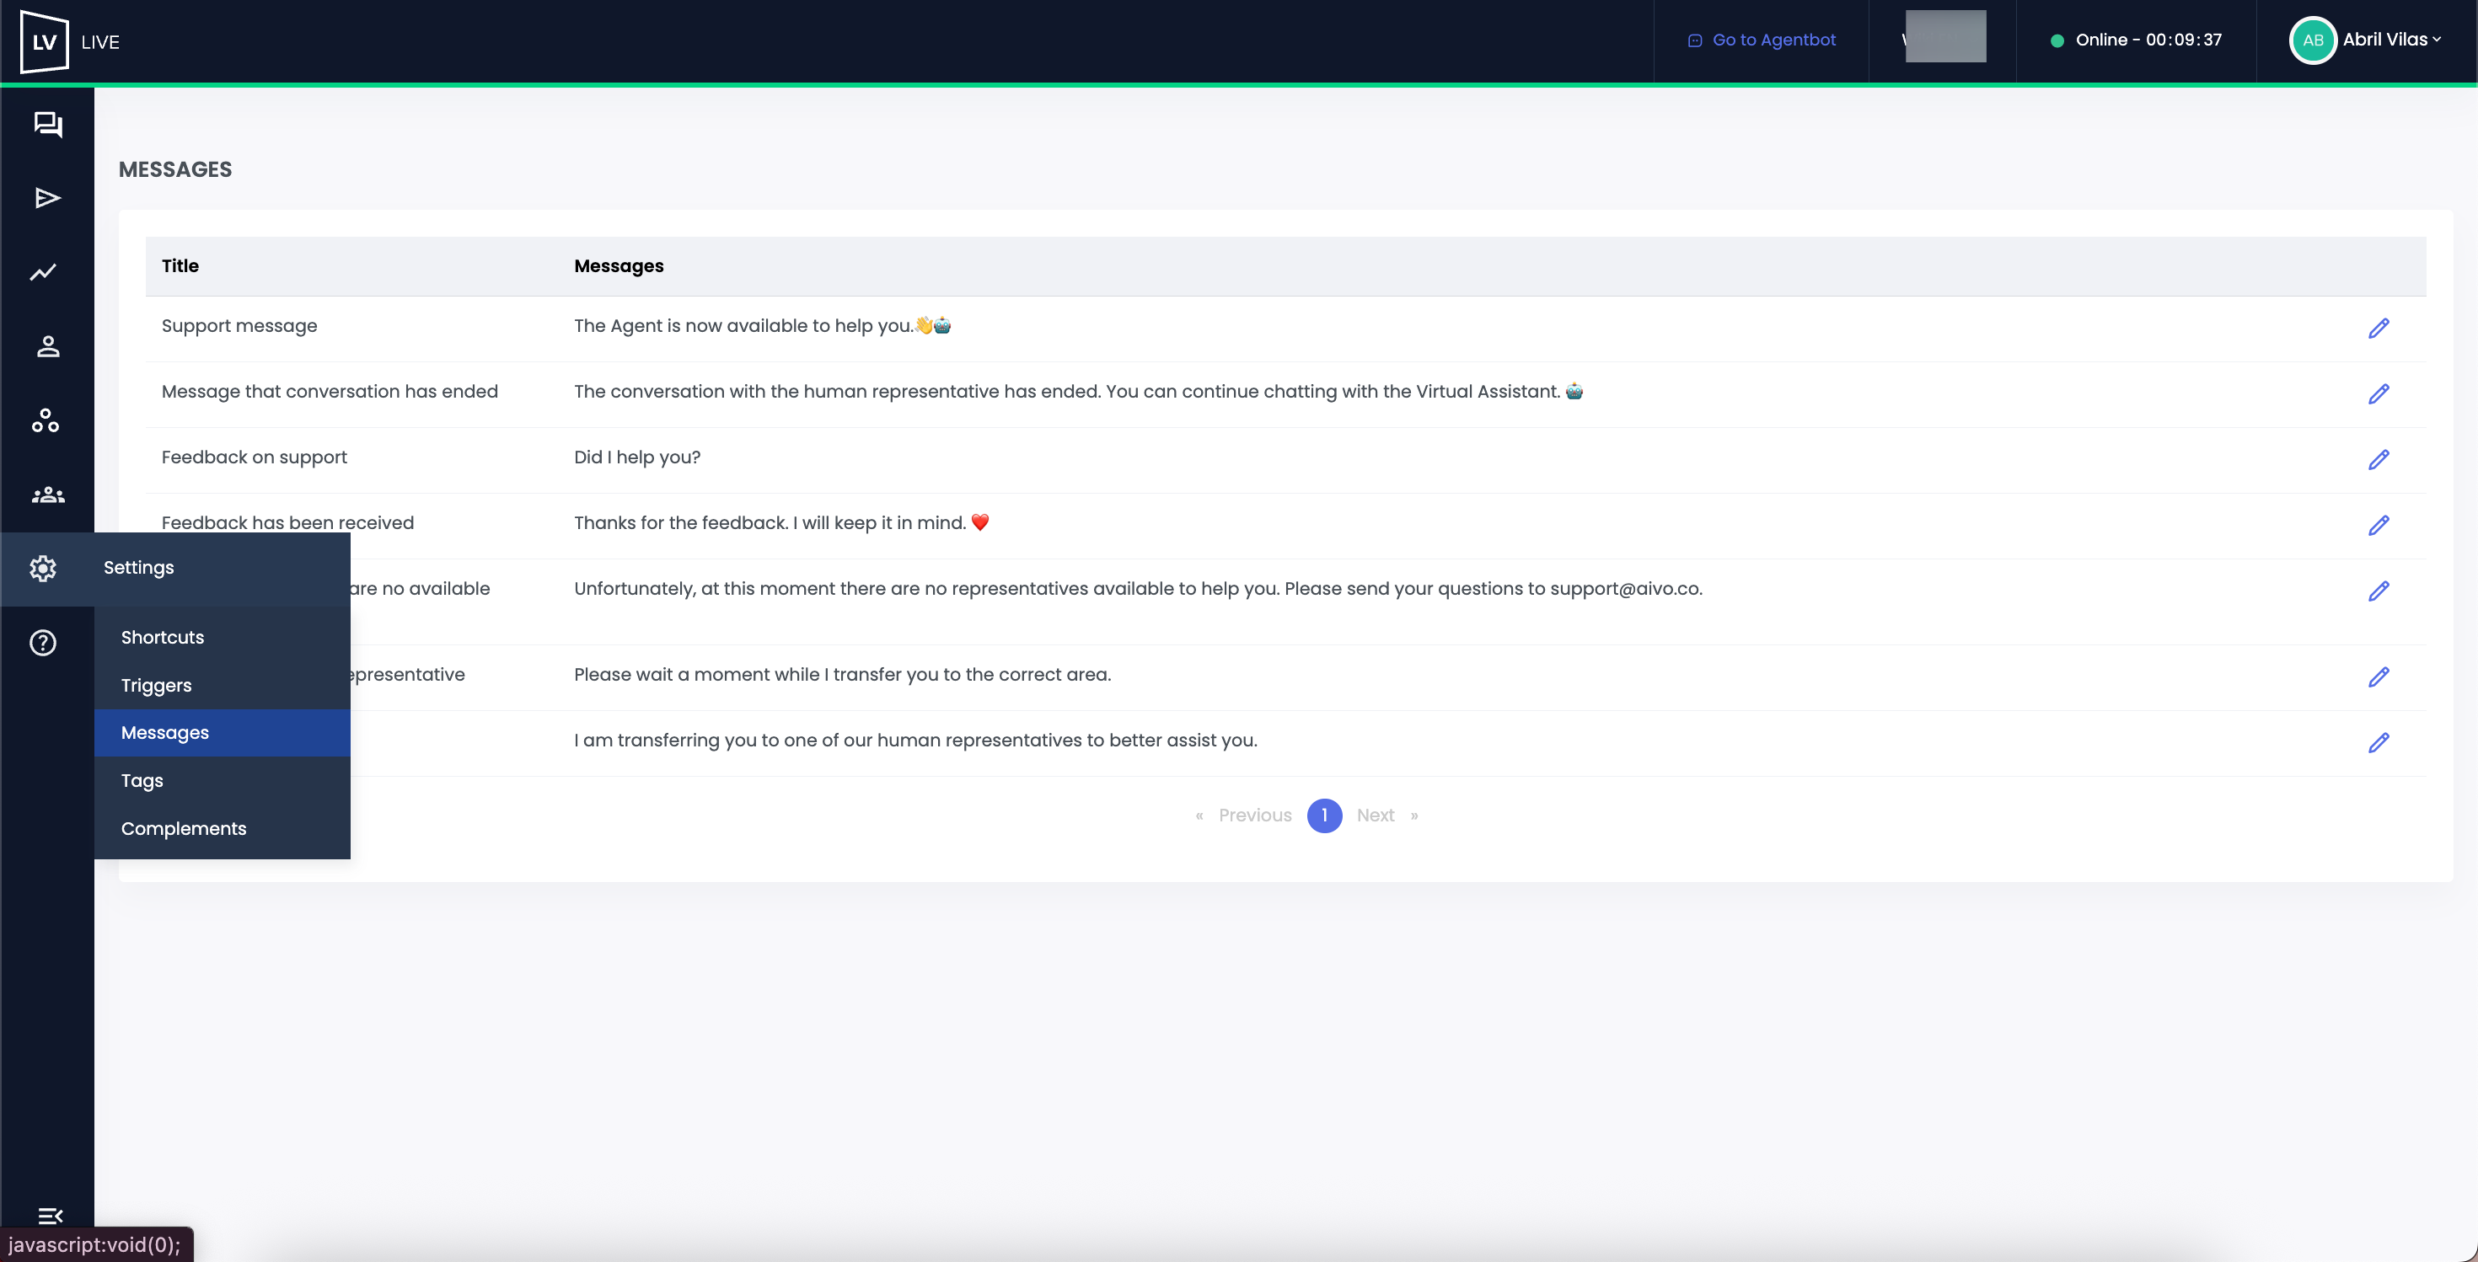This screenshot has width=2478, height=1262.
Task: Expand the Abril Vilas user dropdown
Action: coord(2389,40)
